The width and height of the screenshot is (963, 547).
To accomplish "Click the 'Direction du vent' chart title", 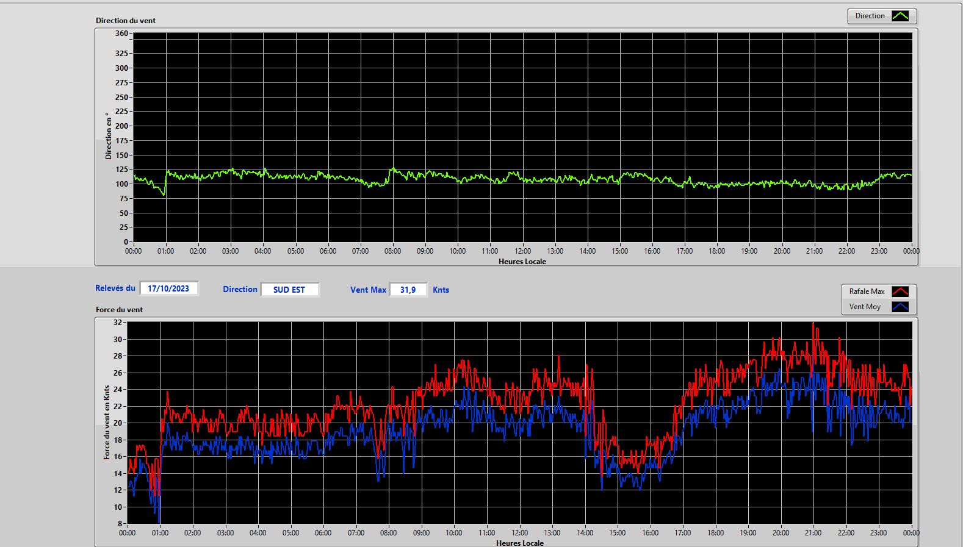I will [x=126, y=21].
